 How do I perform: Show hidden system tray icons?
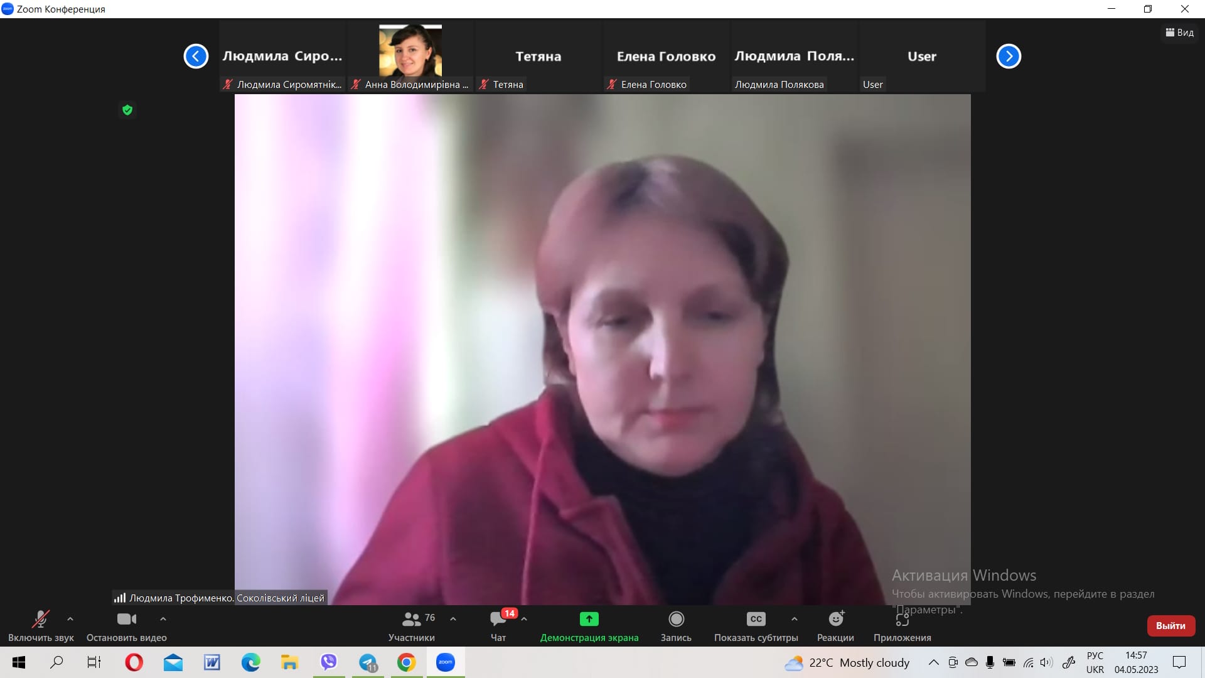point(934,662)
